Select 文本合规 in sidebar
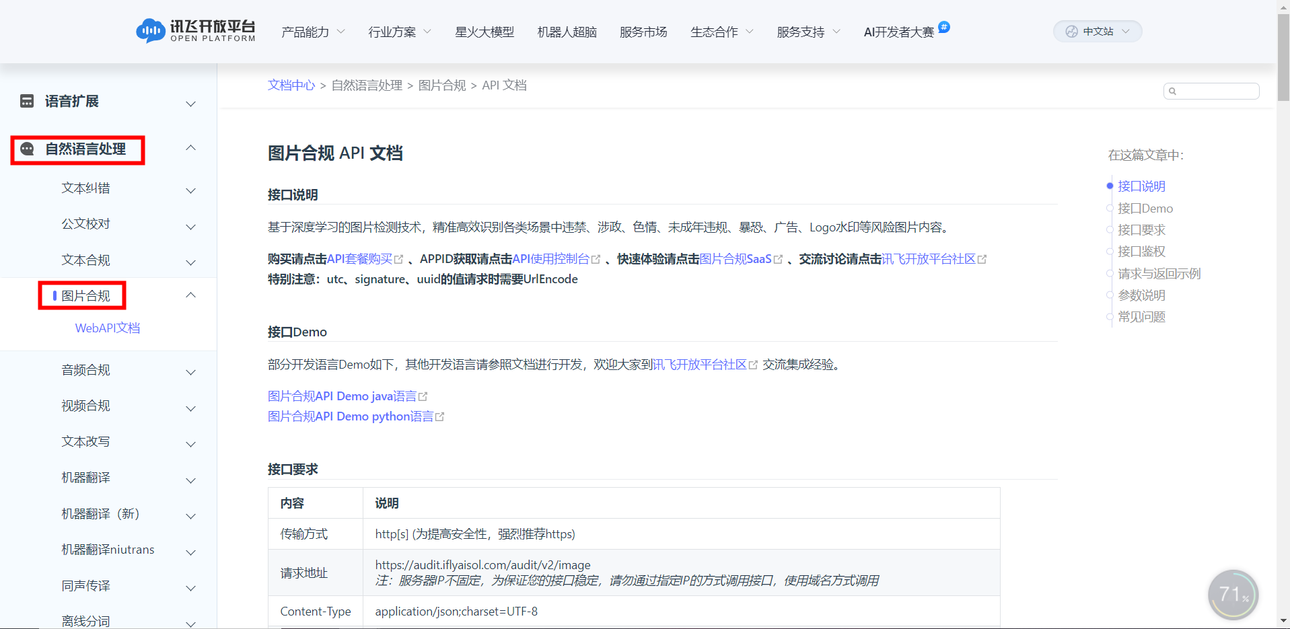This screenshot has width=1290, height=629. (85, 260)
